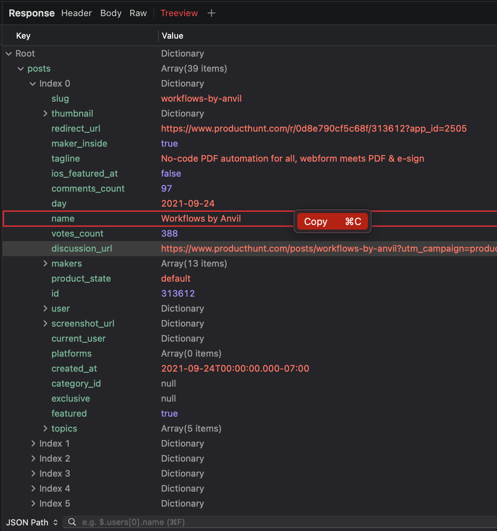Select the maker_inside key

click(x=79, y=144)
